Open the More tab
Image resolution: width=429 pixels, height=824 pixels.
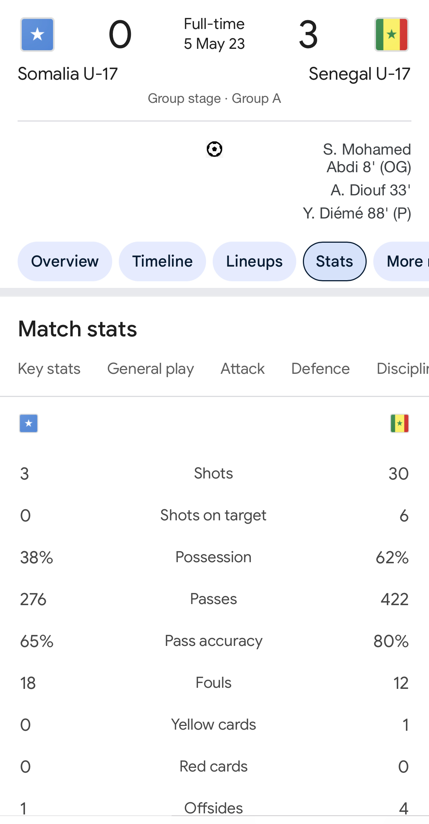coord(401,261)
